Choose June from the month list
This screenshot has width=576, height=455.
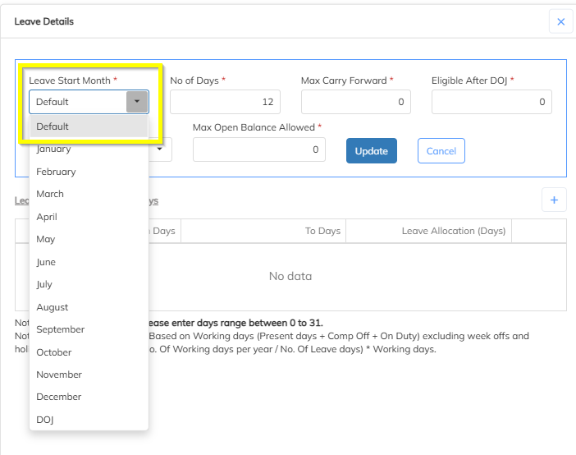click(46, 262)
